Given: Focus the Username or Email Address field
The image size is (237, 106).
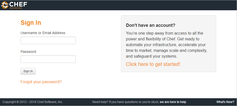Looking at the screenshot, I should [48, 40].
